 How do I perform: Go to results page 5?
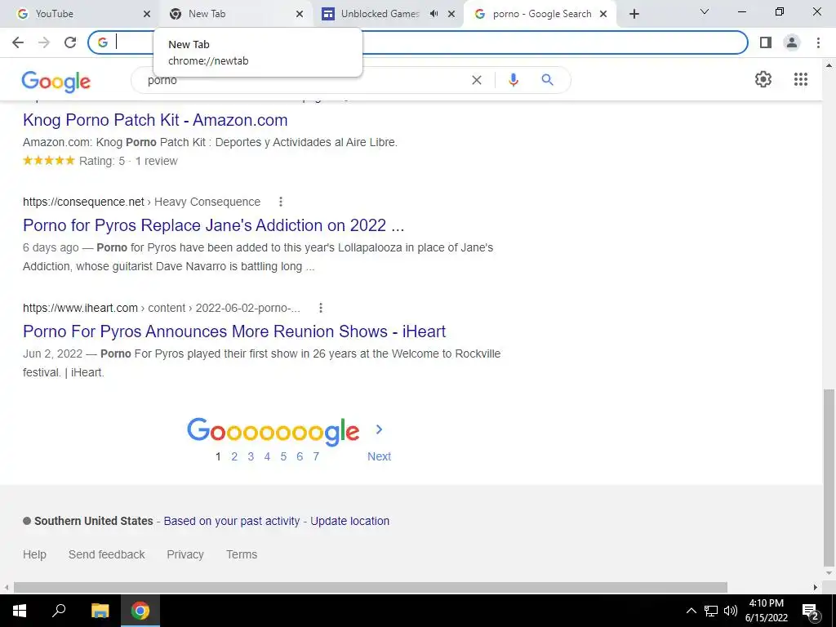tap(283, 456)
